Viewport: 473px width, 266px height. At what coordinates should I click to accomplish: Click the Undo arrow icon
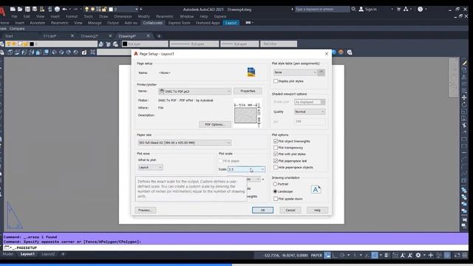point(64,10)
